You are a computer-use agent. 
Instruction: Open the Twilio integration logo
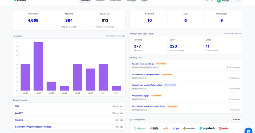[x=223, y=128]
